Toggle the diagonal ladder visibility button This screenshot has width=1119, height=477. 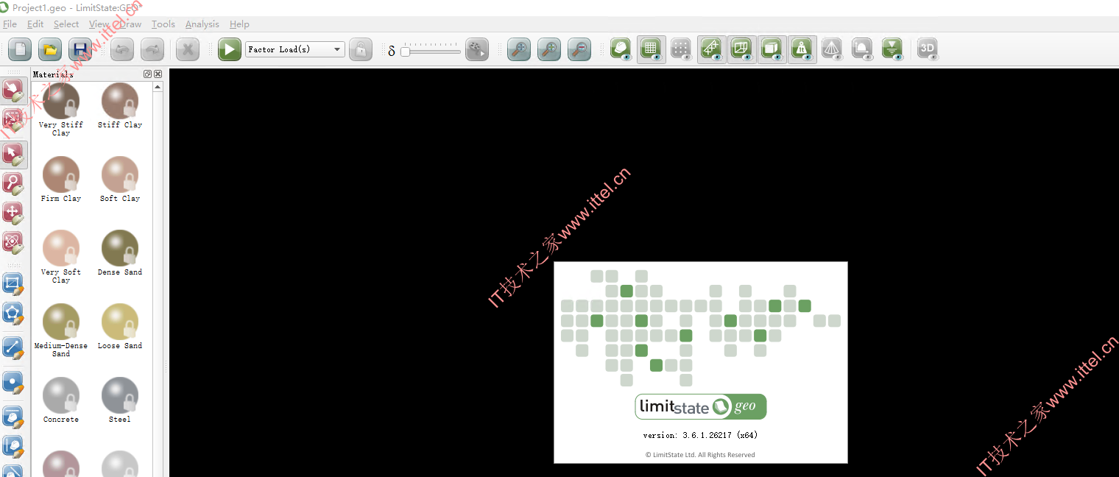coord(711,49)
